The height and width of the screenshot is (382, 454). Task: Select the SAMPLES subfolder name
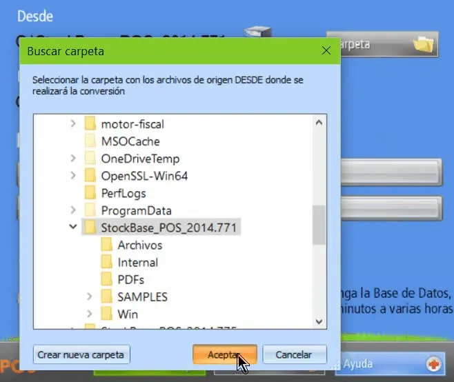coord(142,297)
